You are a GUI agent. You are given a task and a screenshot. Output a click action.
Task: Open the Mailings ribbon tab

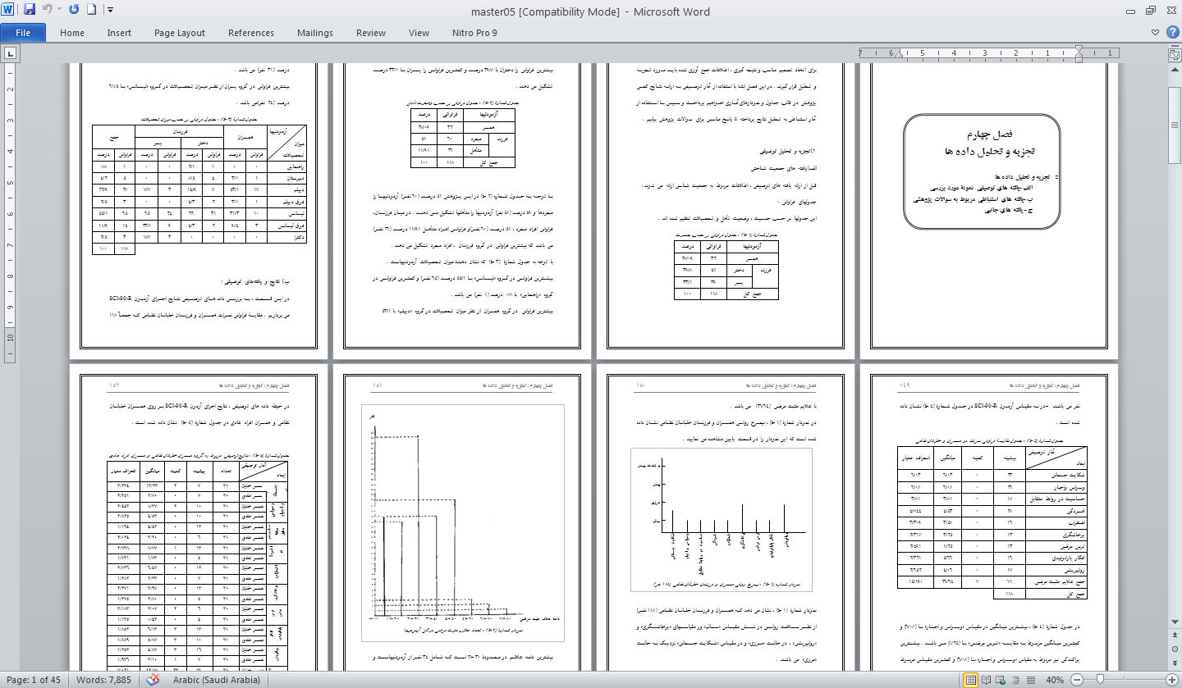click(316, 33)
